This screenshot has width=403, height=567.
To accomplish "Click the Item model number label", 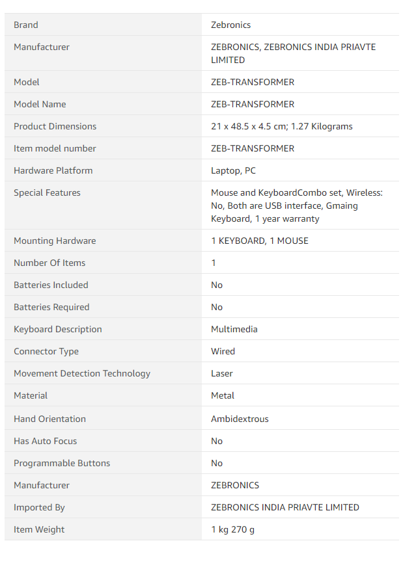I will tap(55, 148).
